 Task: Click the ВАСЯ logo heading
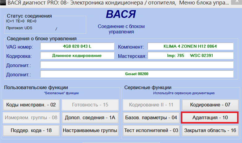coord(121,14)
